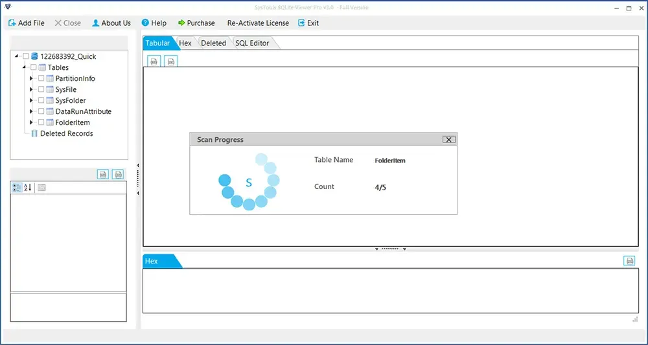Check the Tables checkbox

point(34,67)
